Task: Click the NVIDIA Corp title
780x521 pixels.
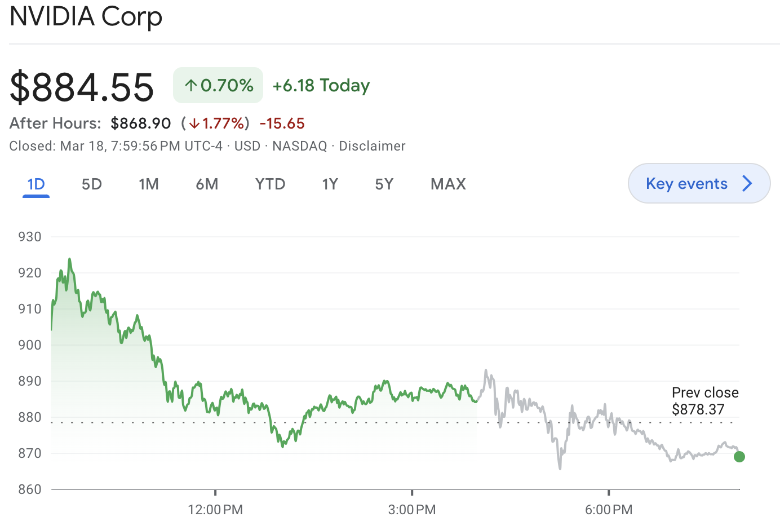Action: pos(86,16)
